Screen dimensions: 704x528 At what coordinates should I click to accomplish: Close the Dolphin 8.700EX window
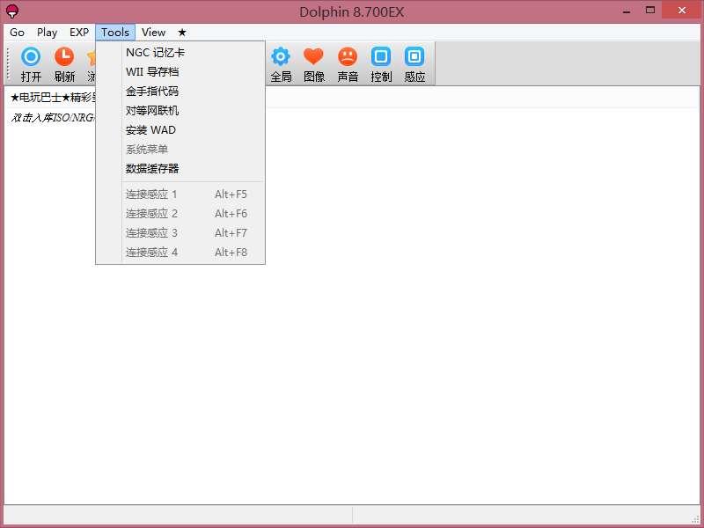coord(681,10)
